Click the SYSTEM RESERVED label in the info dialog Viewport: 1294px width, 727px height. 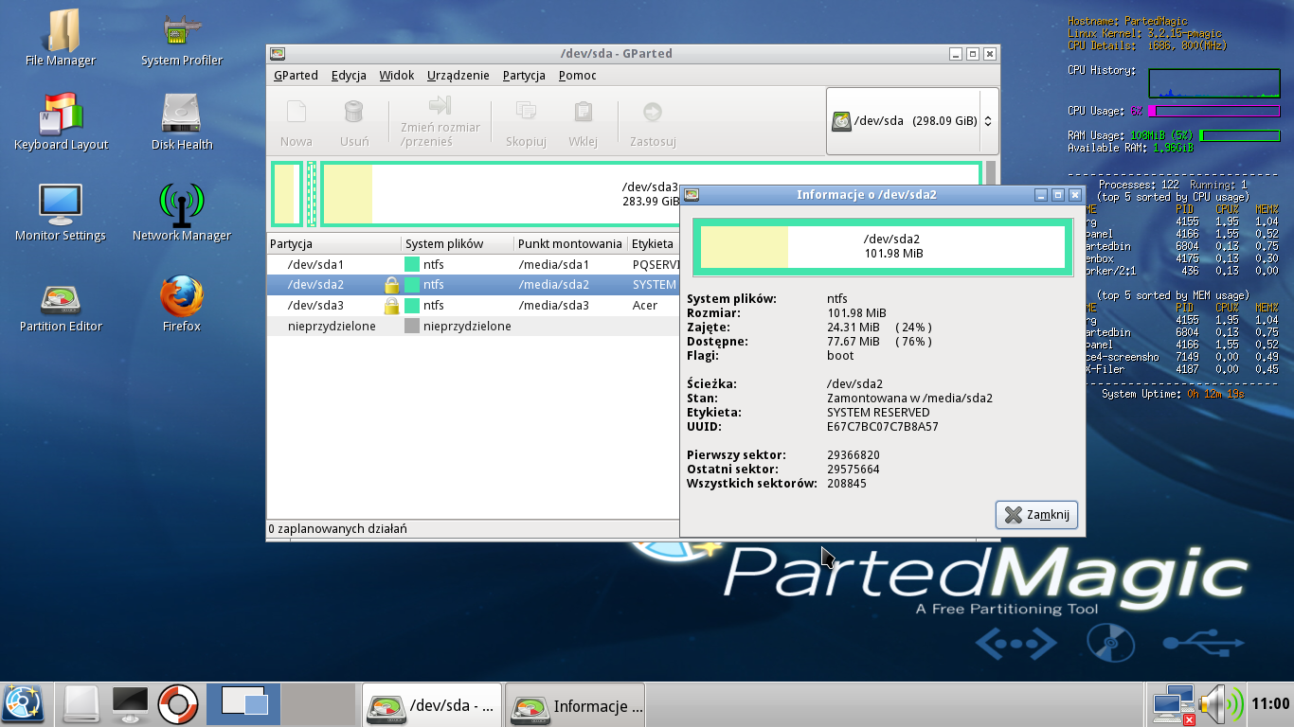coord(878,413)
